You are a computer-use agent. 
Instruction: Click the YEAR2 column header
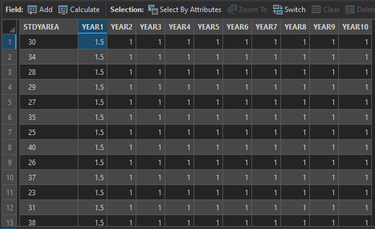[122, 27]
